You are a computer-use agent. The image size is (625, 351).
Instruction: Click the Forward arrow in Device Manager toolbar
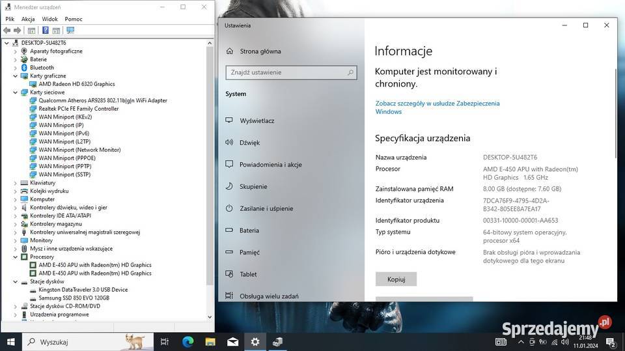17,31
